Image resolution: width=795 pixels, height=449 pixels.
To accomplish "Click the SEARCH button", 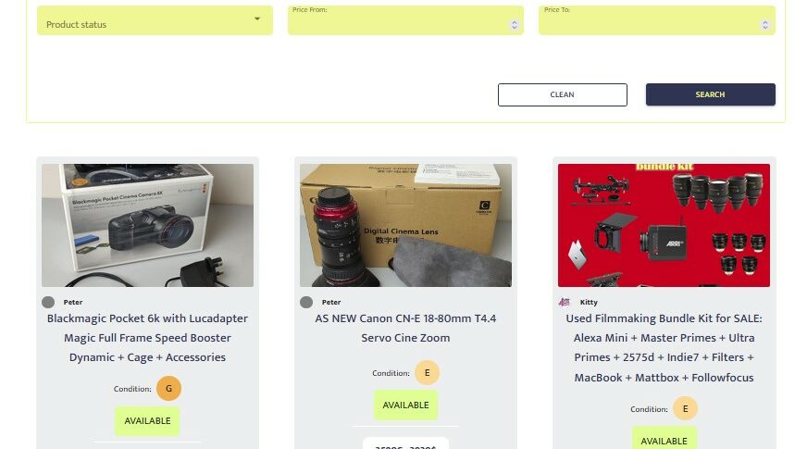I will click(x=711, y=94).
